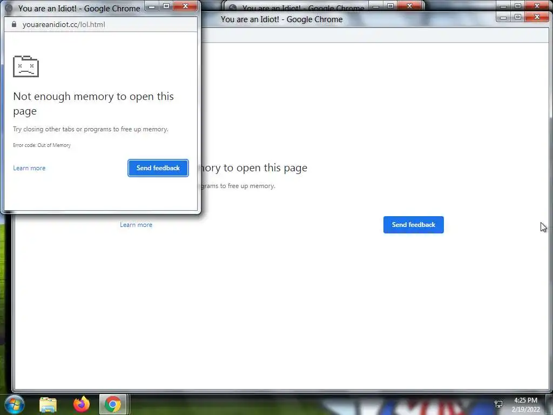Open File Explorer from the taskbar

pyautogui.click(x=48, y=404)
